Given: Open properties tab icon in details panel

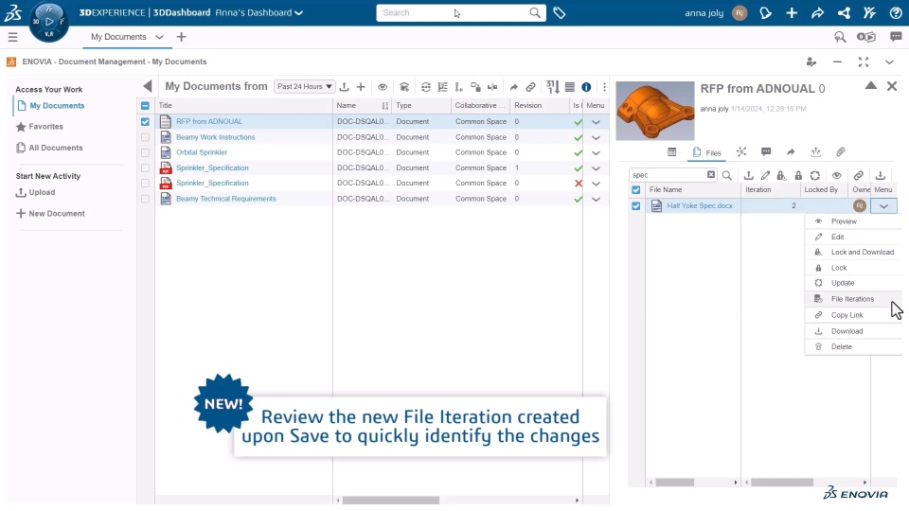Looking at the screenshot, I should (672, 152).
